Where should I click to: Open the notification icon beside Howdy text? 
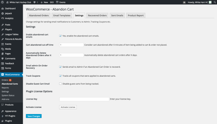tap(184, 2)
